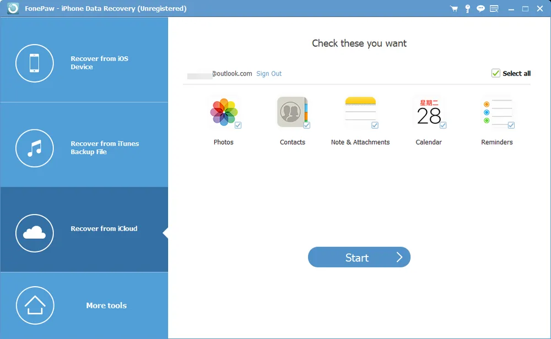The width and height of the screenshot is (551, 339).
Task: Minimize the FonePaw window
Action: [511, 9]
